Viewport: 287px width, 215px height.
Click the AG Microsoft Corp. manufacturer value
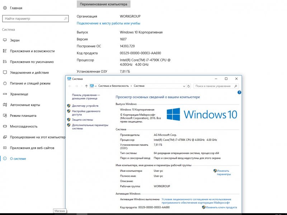pyautogui.click(x=165, y=135)
